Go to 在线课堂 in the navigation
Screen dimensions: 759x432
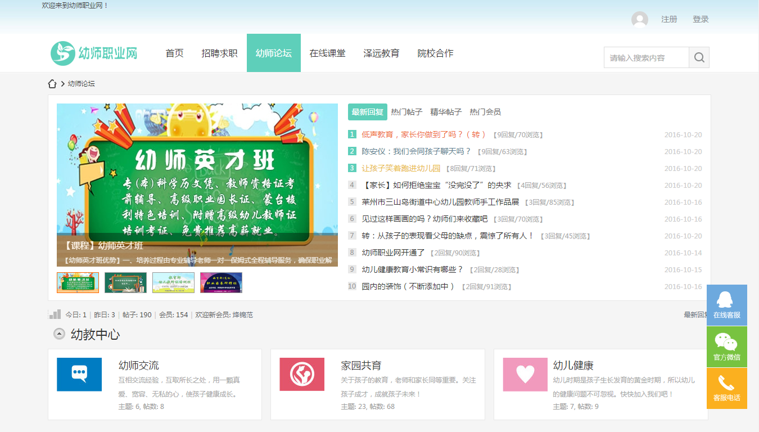click(x=327, y=53)
